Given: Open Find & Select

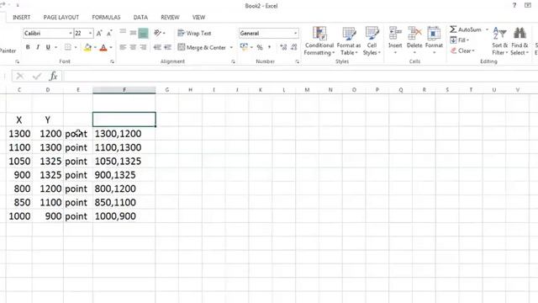Looking at the screenshot, I should (x=520, y=41).
